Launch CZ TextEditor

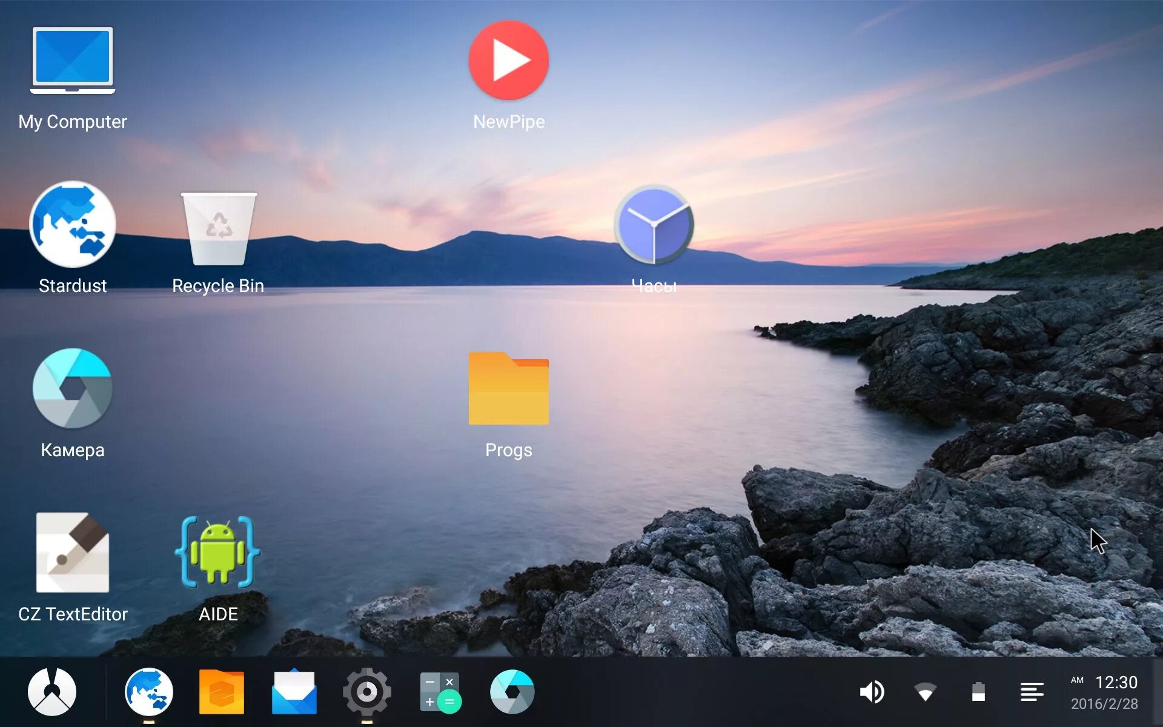[x=73, y=553]
